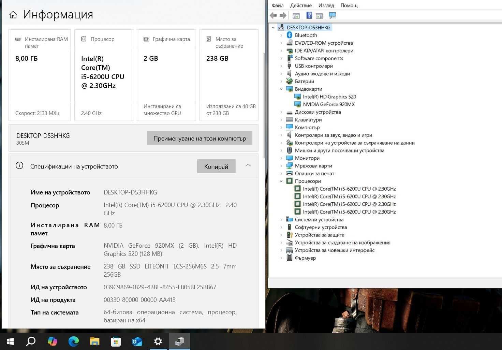Image resolution: width=502 pixels, height=350 pixels.
Task: Open the Изглед menu
Action: [x=326, y=5]
